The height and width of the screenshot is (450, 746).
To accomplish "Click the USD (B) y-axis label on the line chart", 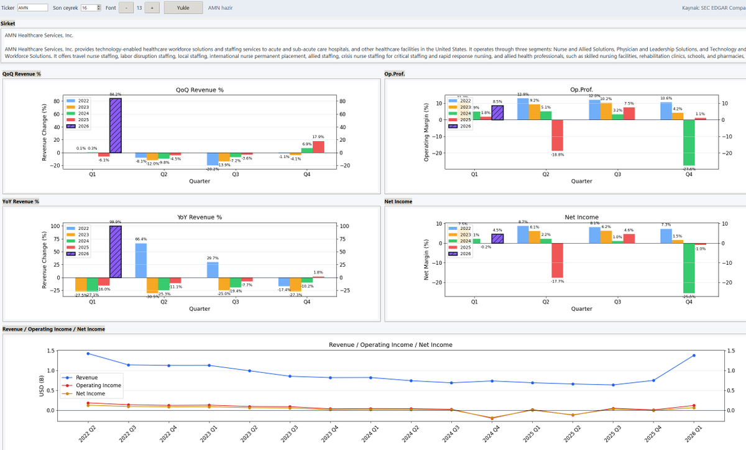I will point(42,386).
